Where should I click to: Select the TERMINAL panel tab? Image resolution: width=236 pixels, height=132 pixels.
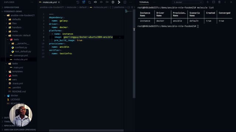144,2
